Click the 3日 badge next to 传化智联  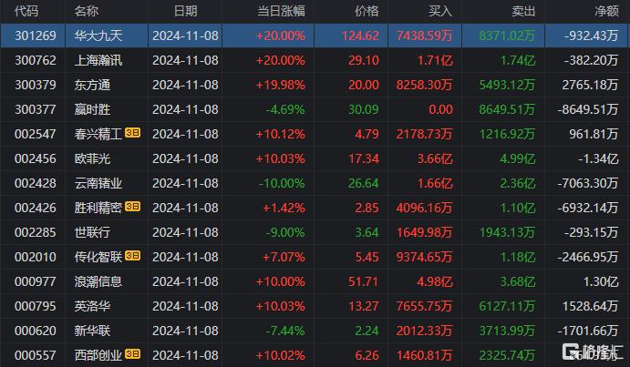[132, 255]
